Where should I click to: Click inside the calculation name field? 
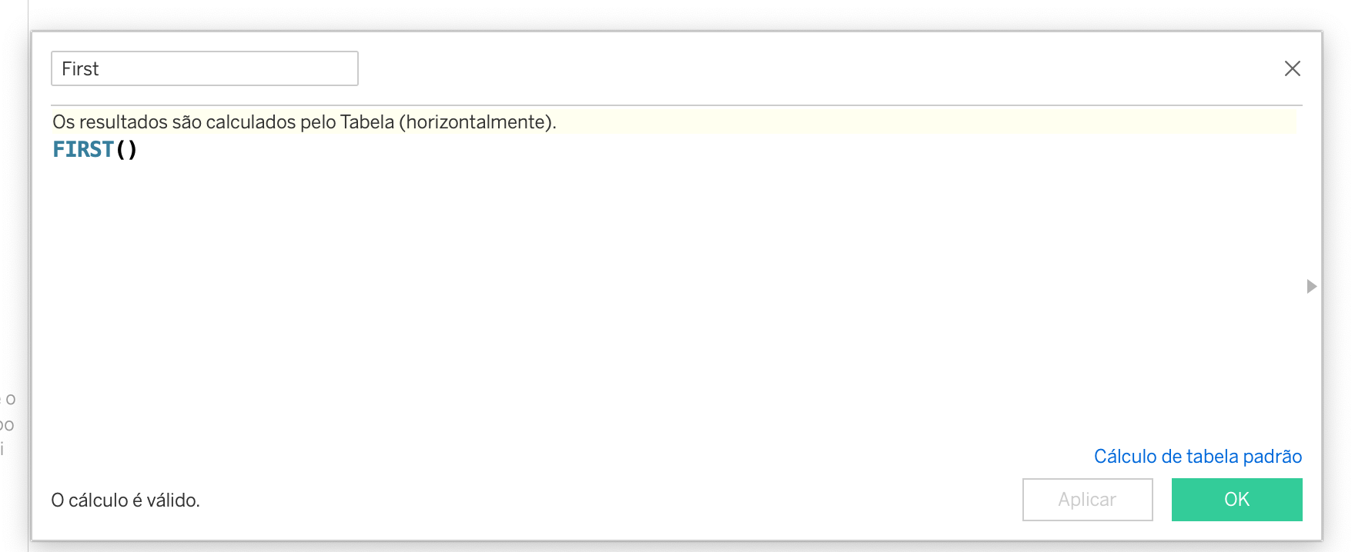point(204,68)
